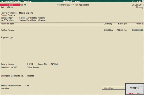Select the Party's A/c Name Magic Exports
Screen dimensions: 144x95
pos(26,13)
